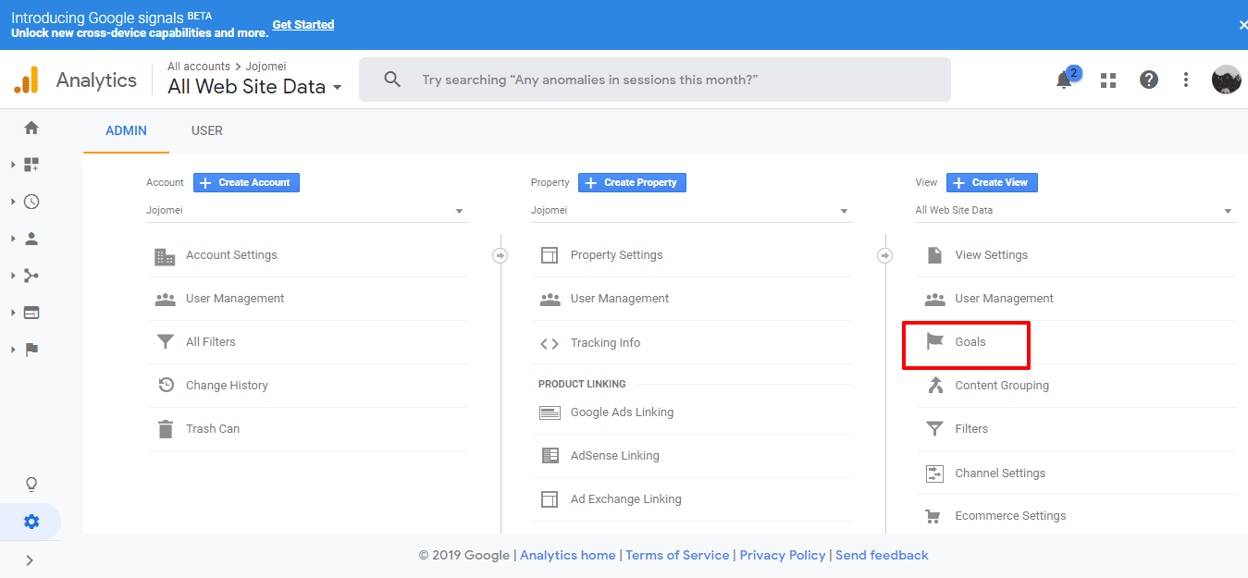Open the Audience person sidebar icon
The width and height of the screenshot is (1248, 578).
point(31,239)
